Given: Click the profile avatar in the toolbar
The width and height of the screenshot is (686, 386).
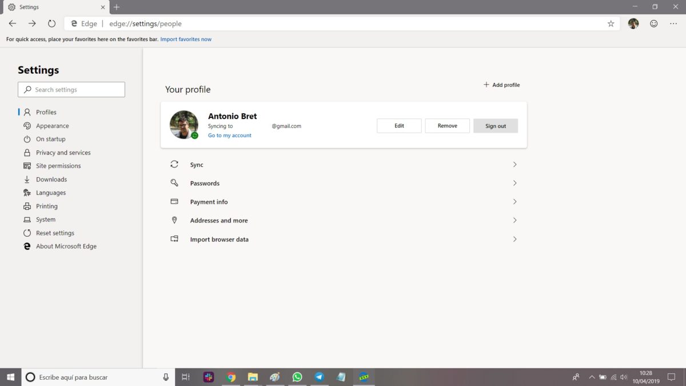Looking at the screenshot, I should click(633, 23).
